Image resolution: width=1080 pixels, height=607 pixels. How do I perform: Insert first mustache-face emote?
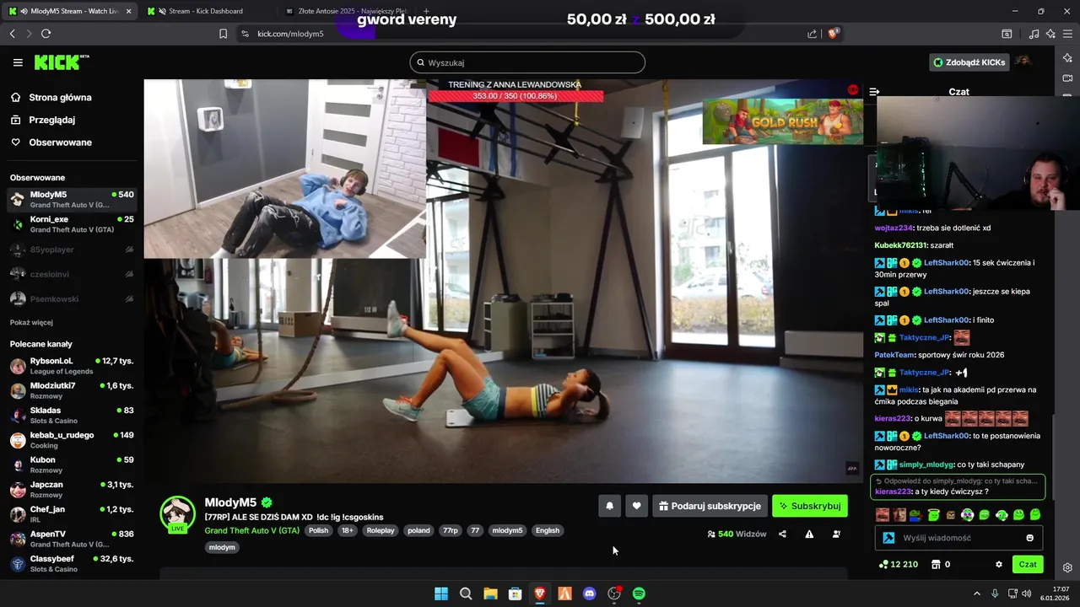click(x=883, y=515)
